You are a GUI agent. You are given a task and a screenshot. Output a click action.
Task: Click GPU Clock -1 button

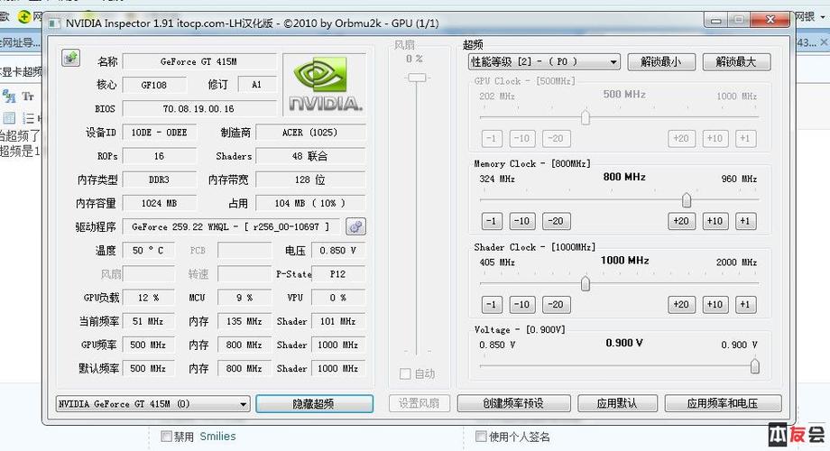click(x=492, y=139)
